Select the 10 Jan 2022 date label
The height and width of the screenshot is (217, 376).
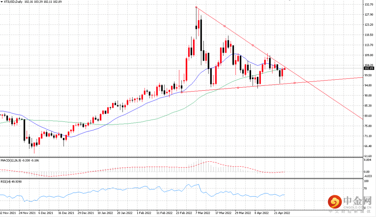pyautogui.click(x=105, y=212)
